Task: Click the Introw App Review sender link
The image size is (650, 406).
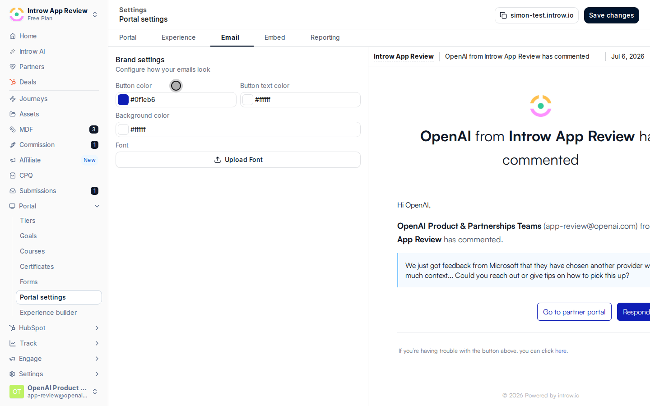Action: click(404, 56)
